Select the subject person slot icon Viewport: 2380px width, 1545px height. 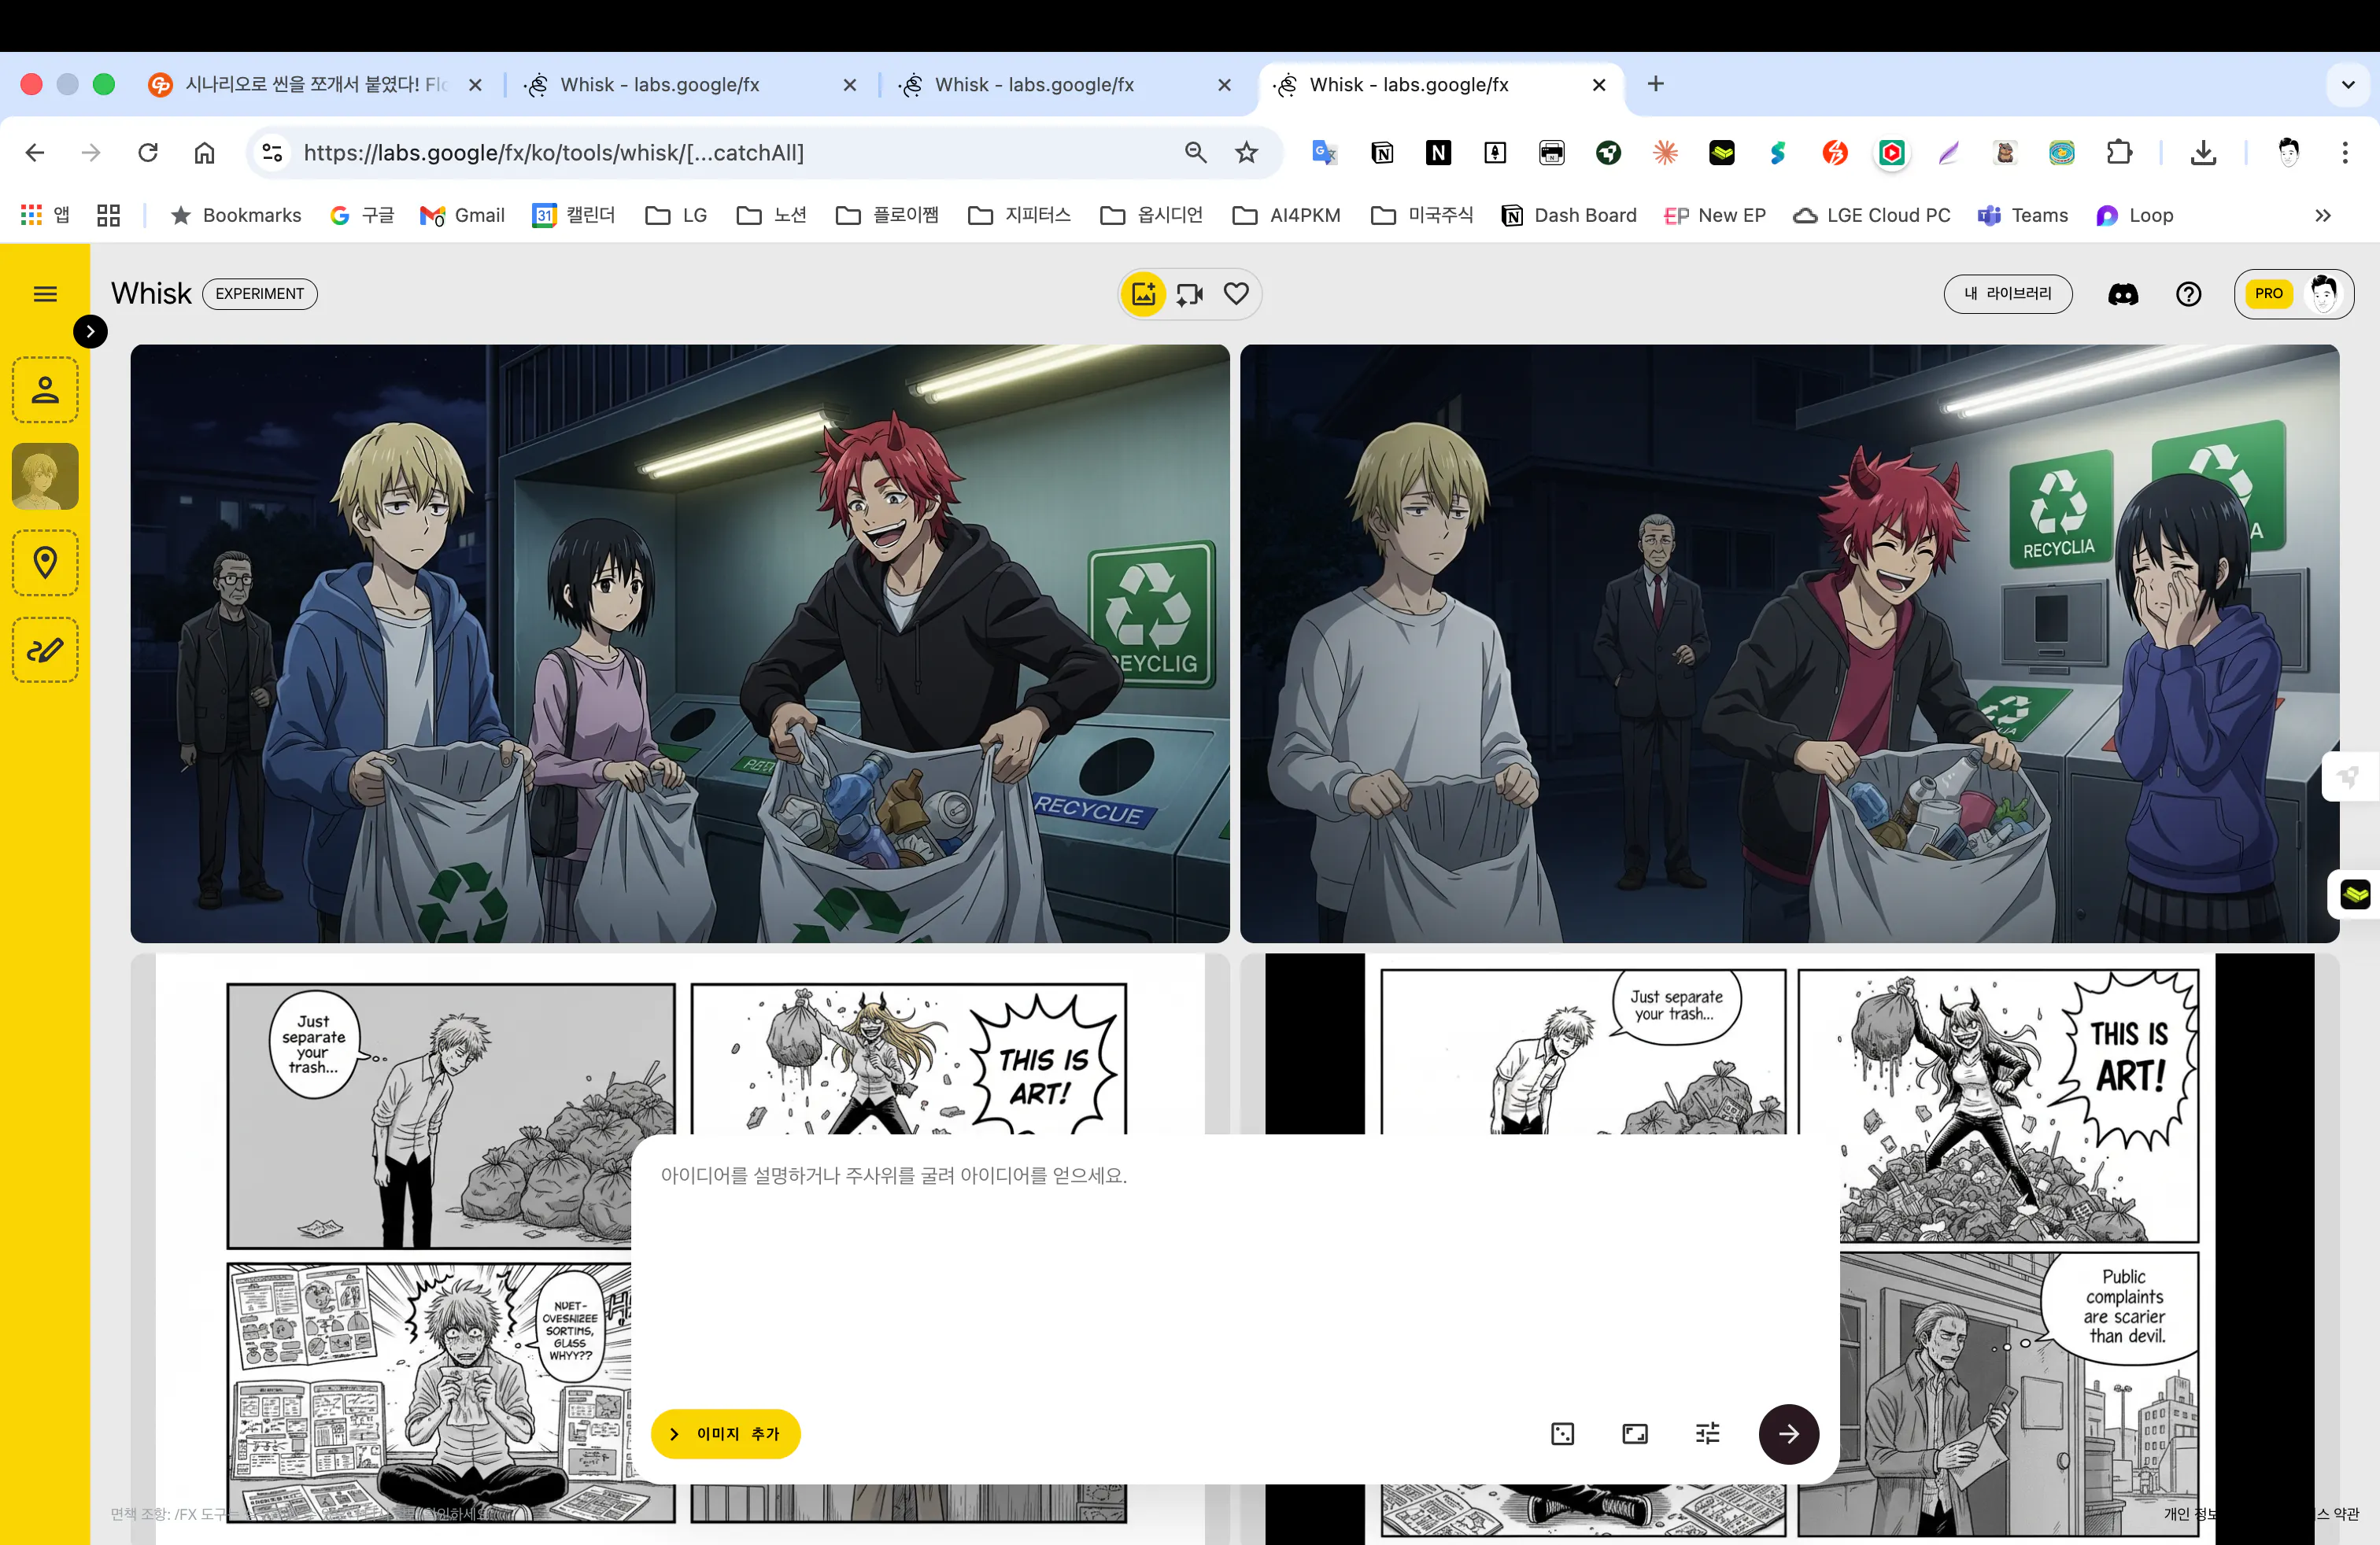tap(45, 389)
